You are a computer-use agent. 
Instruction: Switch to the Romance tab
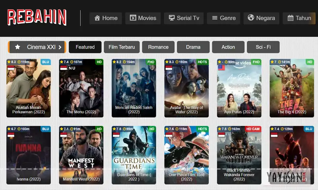point(158,47)
